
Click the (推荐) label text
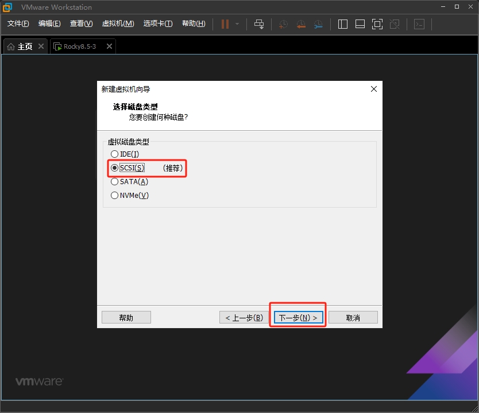coord(173,168)
